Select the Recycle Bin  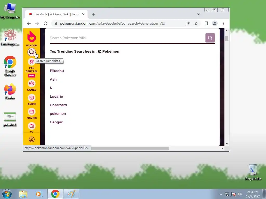click(x=253, y=172)
